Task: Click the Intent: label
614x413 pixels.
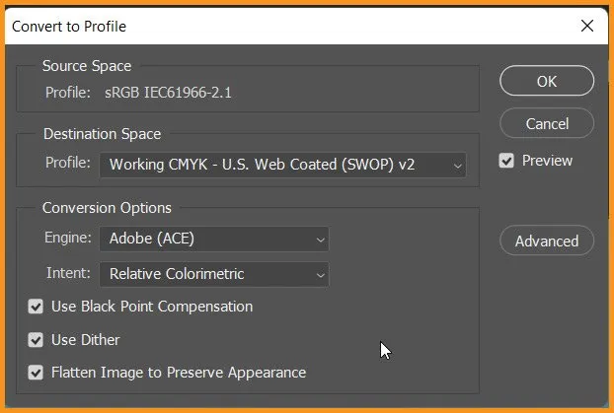Action: (x=68, y=273)
